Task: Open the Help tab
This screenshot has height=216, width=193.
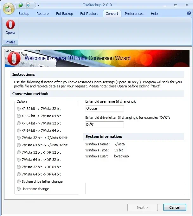Action: (154, 14)
